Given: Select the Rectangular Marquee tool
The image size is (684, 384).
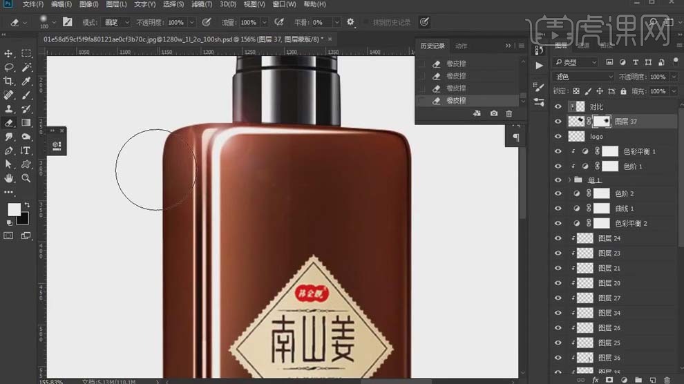Looking at the screenshot, I should (26, 54).
